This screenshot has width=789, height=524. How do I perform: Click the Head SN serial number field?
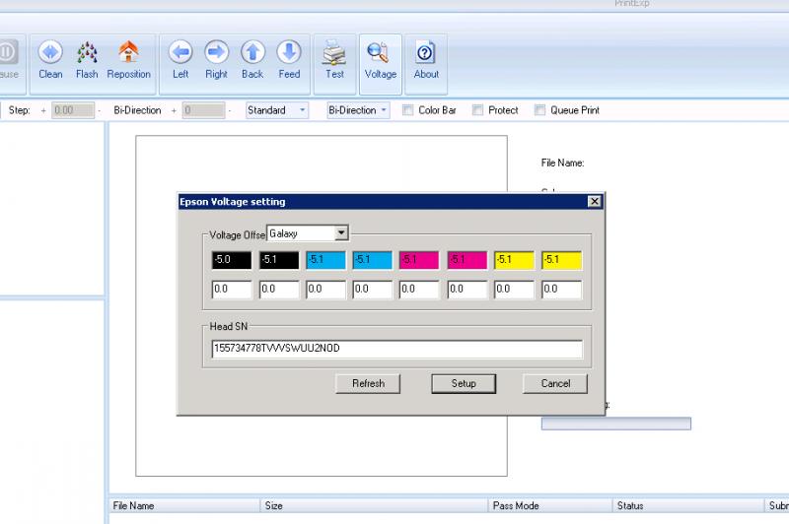pos(397,349)
